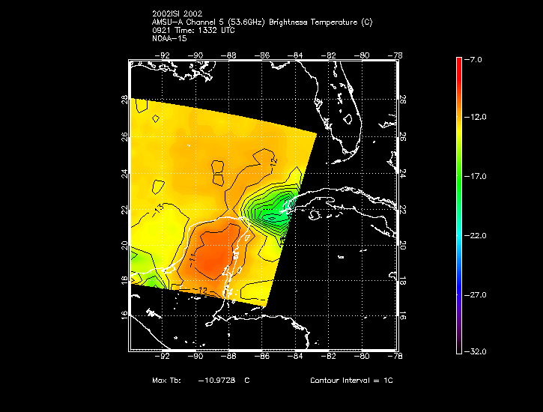Click the NOAA-15 satellite label

[169, 38]
